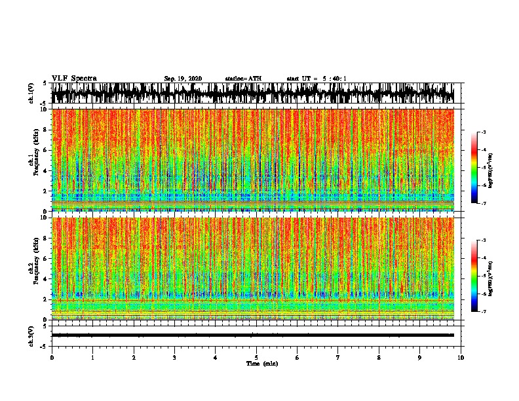Click the ch.2 frequency tick label "2"
Screen dimensions: 519x401
[x=45, y=299]
